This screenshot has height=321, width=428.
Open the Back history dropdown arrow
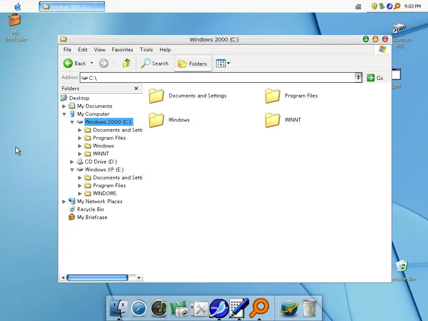[92, 63]
